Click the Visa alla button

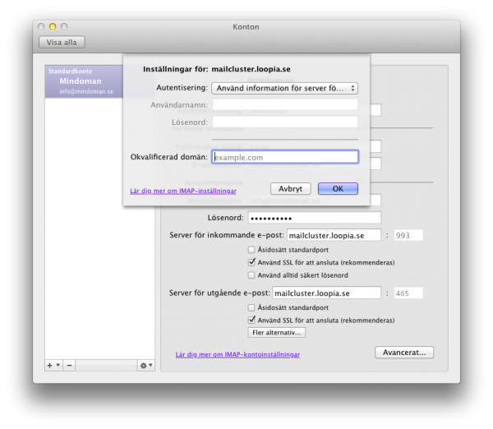(x=62, y=43)
